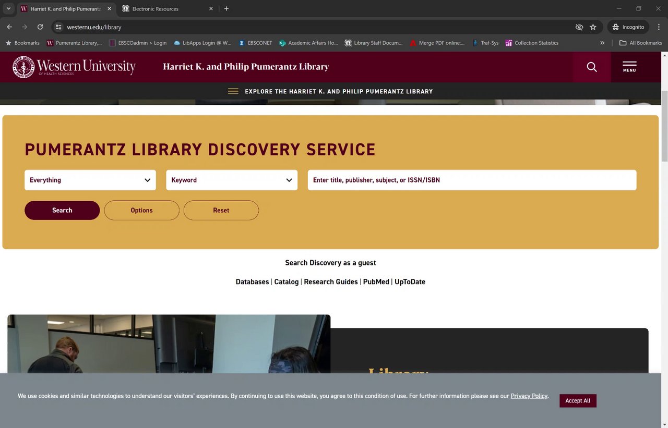668x428 pixels.
Task: Click Search Discovery as a guest link
Action: coord(330,263)
